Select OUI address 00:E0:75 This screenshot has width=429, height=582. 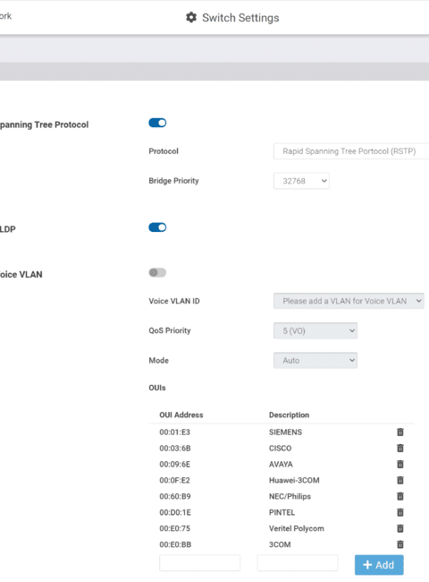click(x=175, y=528)
